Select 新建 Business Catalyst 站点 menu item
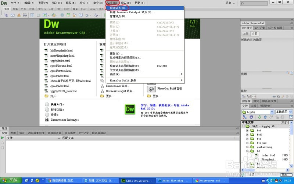 145,12
